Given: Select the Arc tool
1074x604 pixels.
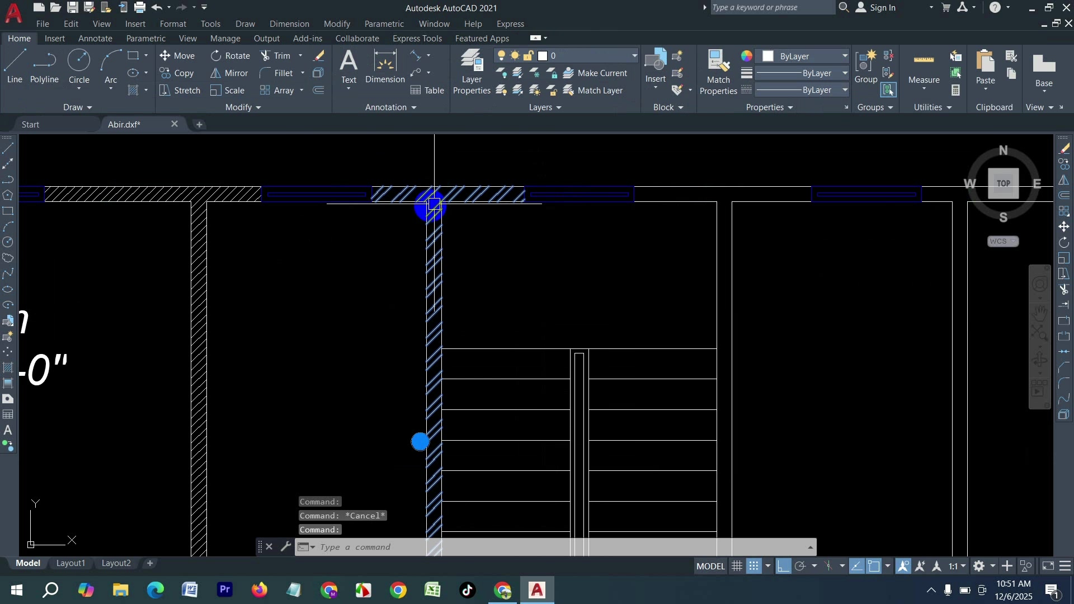Looking at the screenshot, I should (111, 67).
